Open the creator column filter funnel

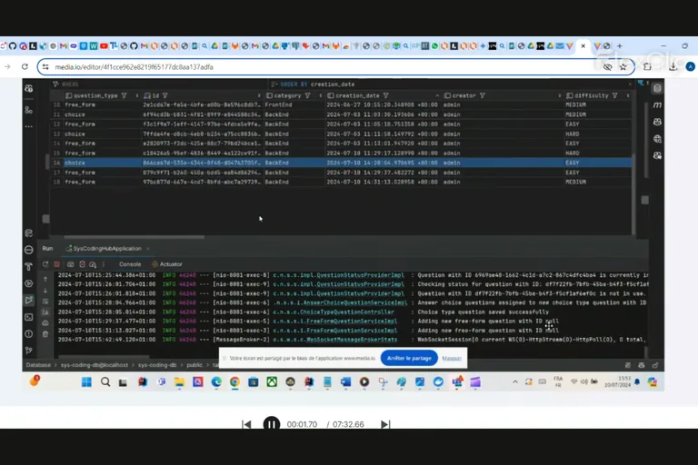(482, 95)
